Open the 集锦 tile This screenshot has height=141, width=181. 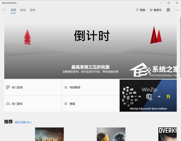coord(91,104)
